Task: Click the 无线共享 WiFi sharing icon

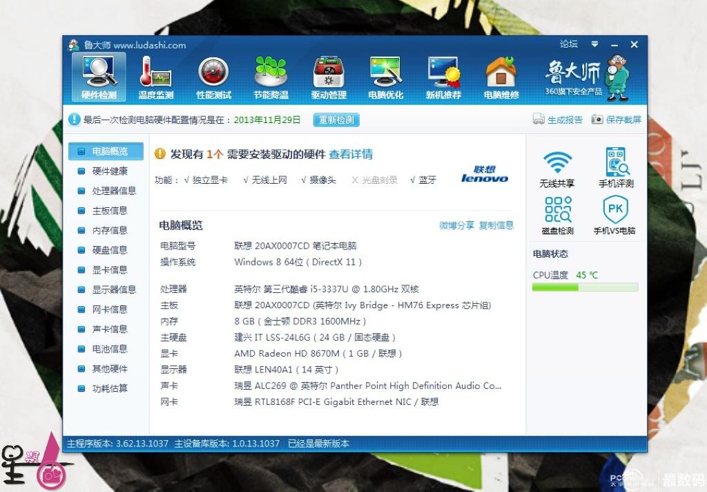Action: (x=557, y=162)
